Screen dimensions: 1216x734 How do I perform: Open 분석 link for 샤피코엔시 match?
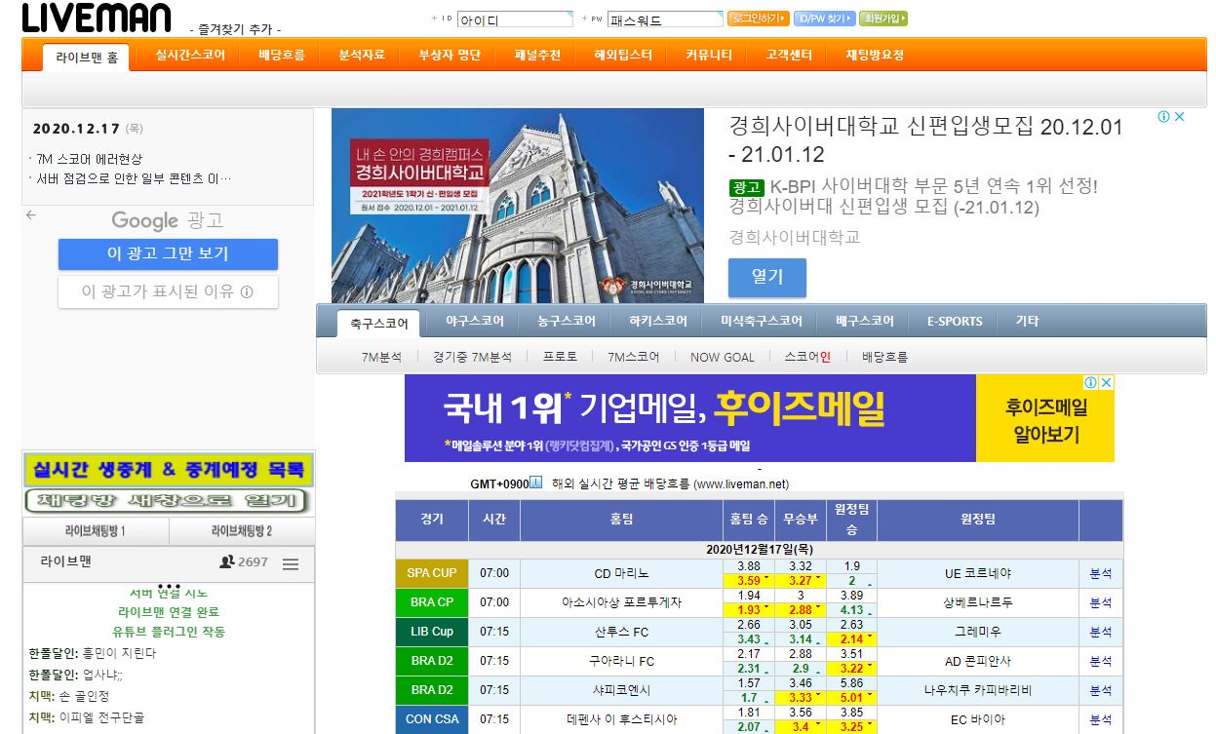tap(1101, 691)
